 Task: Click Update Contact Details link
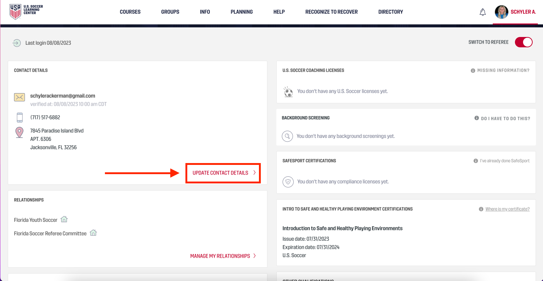click(221, 173)
